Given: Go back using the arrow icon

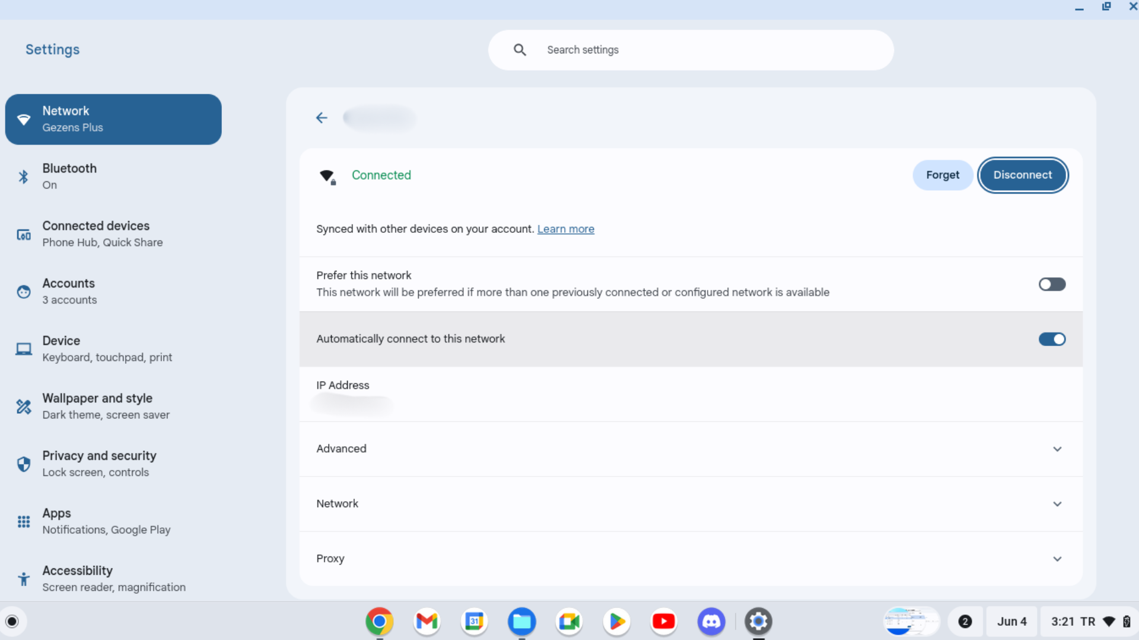Looking at the screenshot, I should pyautogui.click(x=322, y=118).
